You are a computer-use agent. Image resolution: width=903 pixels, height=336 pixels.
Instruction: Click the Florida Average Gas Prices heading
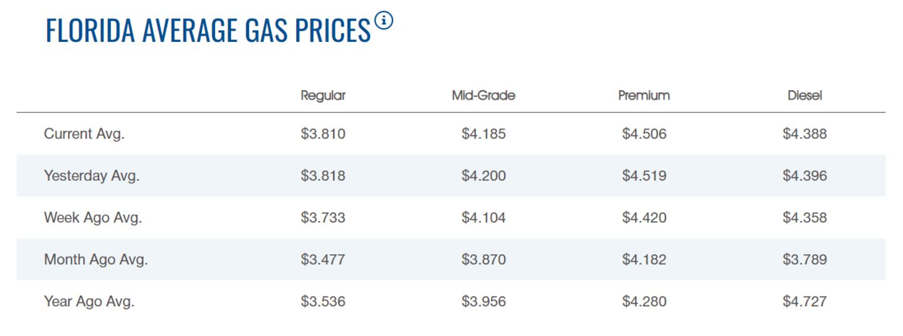click(208, 31)
